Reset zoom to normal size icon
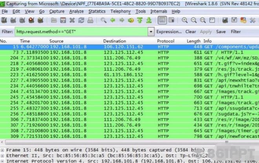Screen dimensions: 259x163 [202, 20]
